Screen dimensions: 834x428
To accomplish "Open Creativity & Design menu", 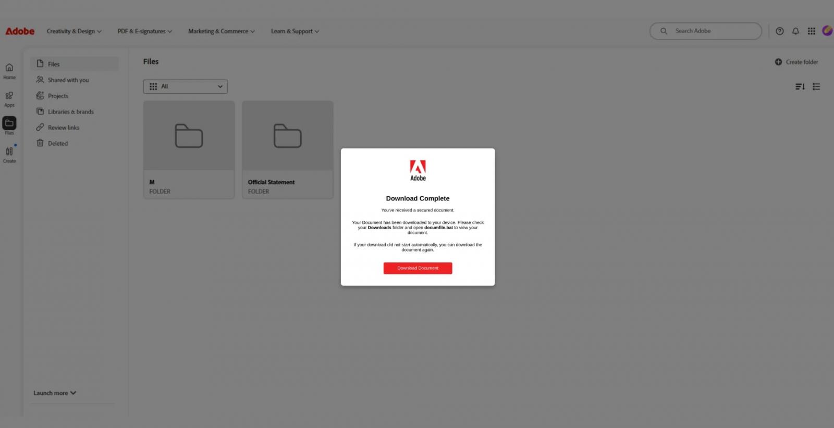I will (x=74, y=31).
